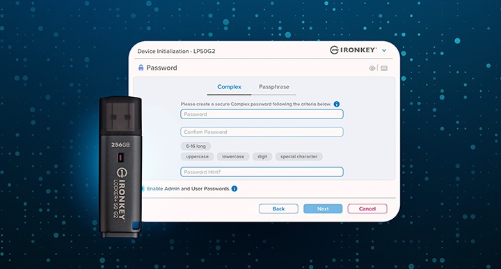Click the IronKey logo in dialog header

pyautogui.click(x=353, y=50)
